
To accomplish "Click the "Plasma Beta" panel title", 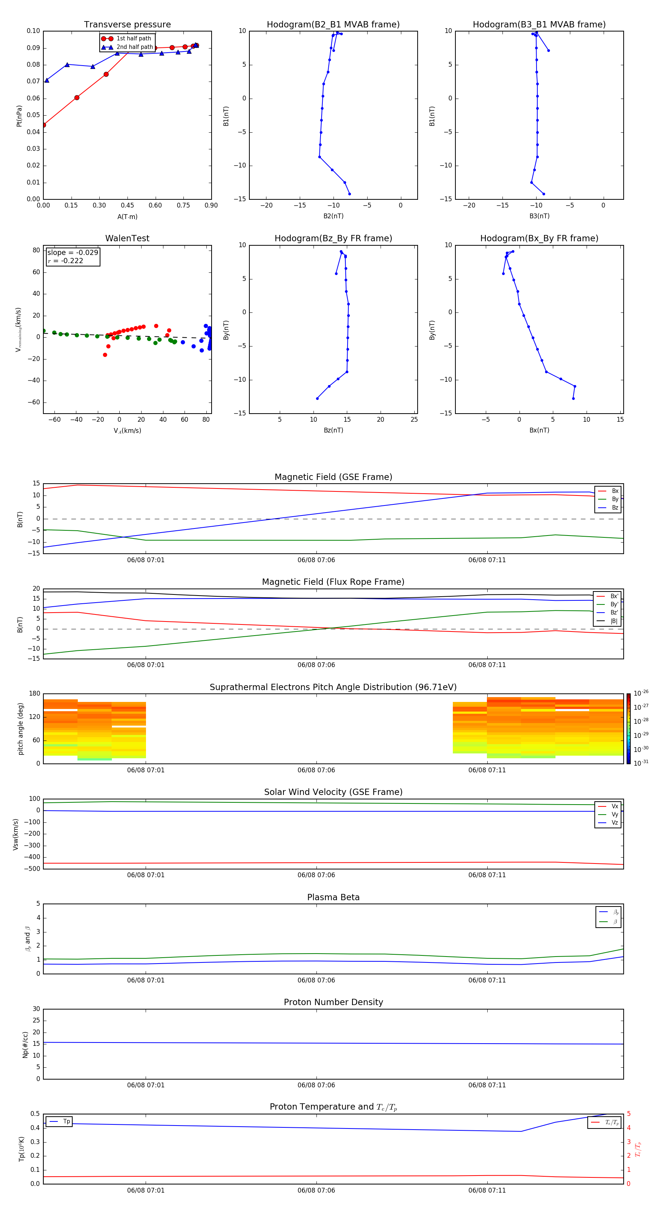I will (x=333, y=897).
